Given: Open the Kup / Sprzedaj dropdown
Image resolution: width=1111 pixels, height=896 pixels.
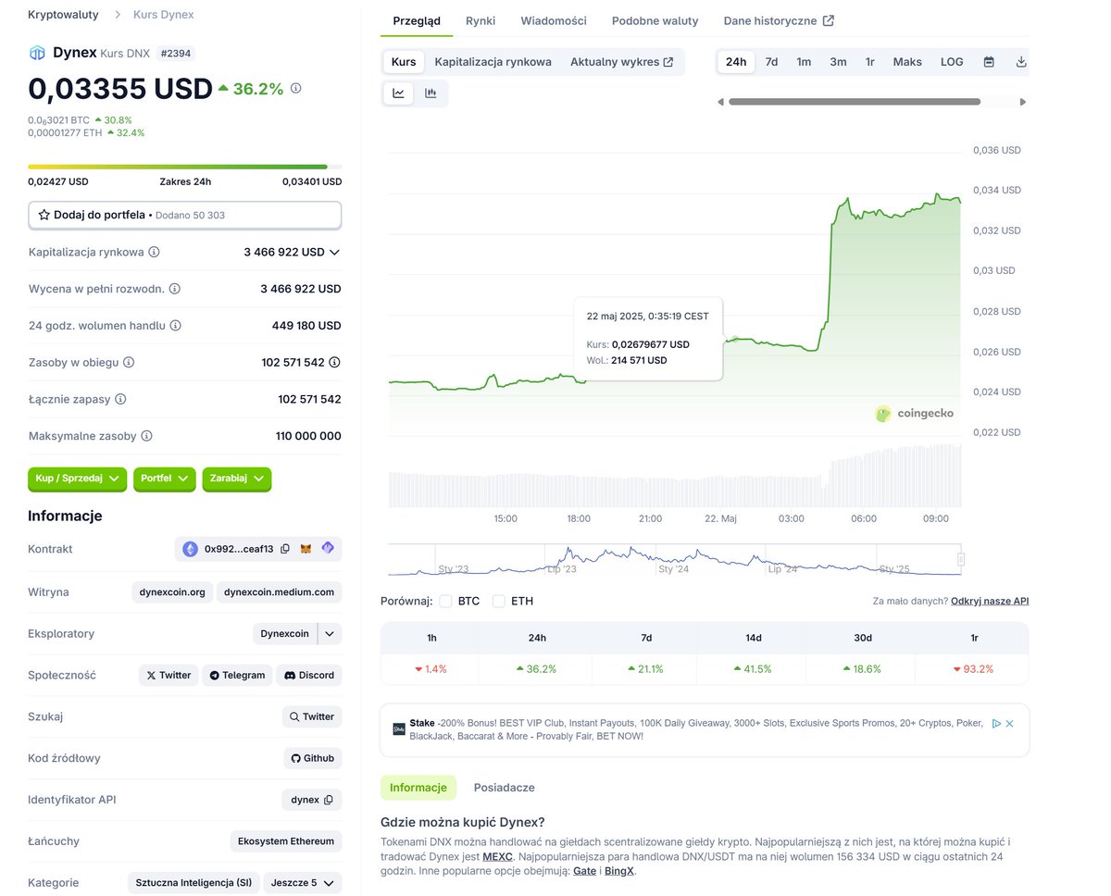Looking at the screenshot, I should 78,479.
